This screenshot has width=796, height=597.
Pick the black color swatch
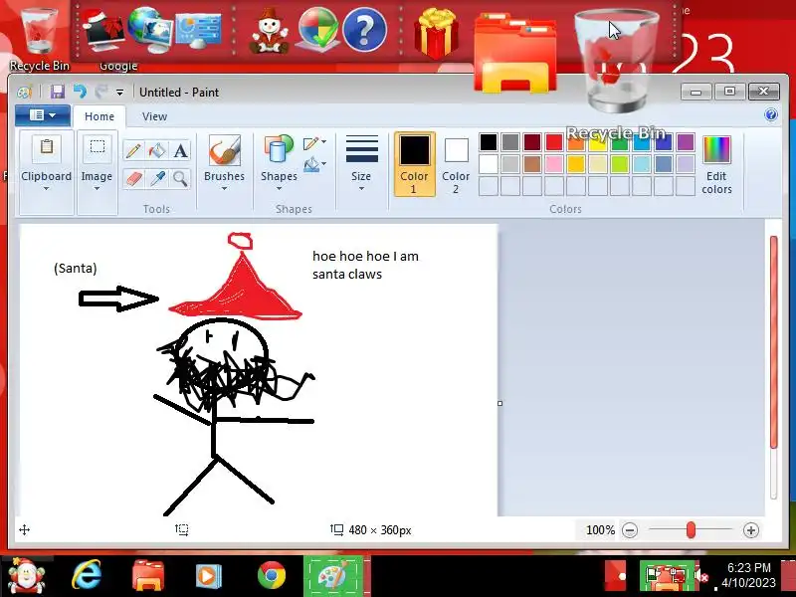489,142
